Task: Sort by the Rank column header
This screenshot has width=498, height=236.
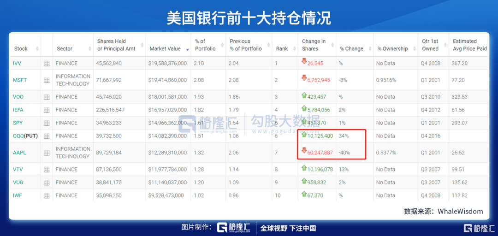Action: (282, 48)
